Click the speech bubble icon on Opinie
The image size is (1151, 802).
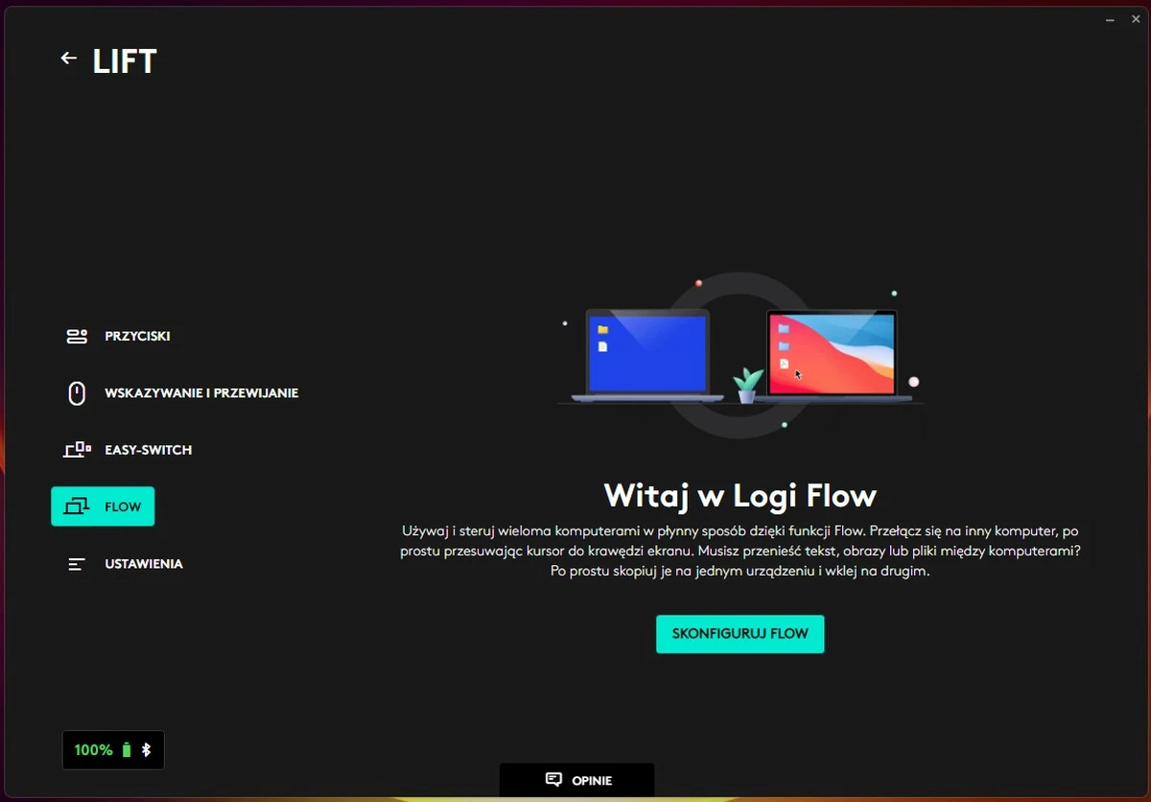[x=553, y=780]
